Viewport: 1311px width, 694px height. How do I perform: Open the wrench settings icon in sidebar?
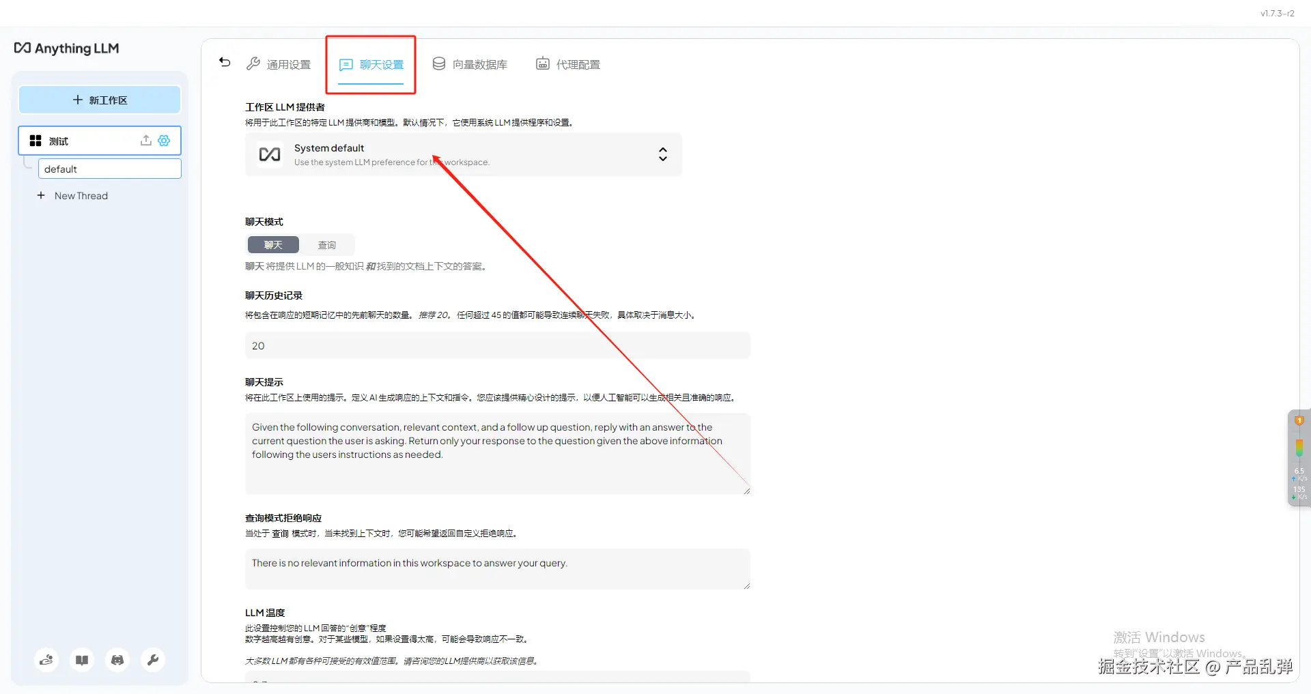(x=153, y=660)
